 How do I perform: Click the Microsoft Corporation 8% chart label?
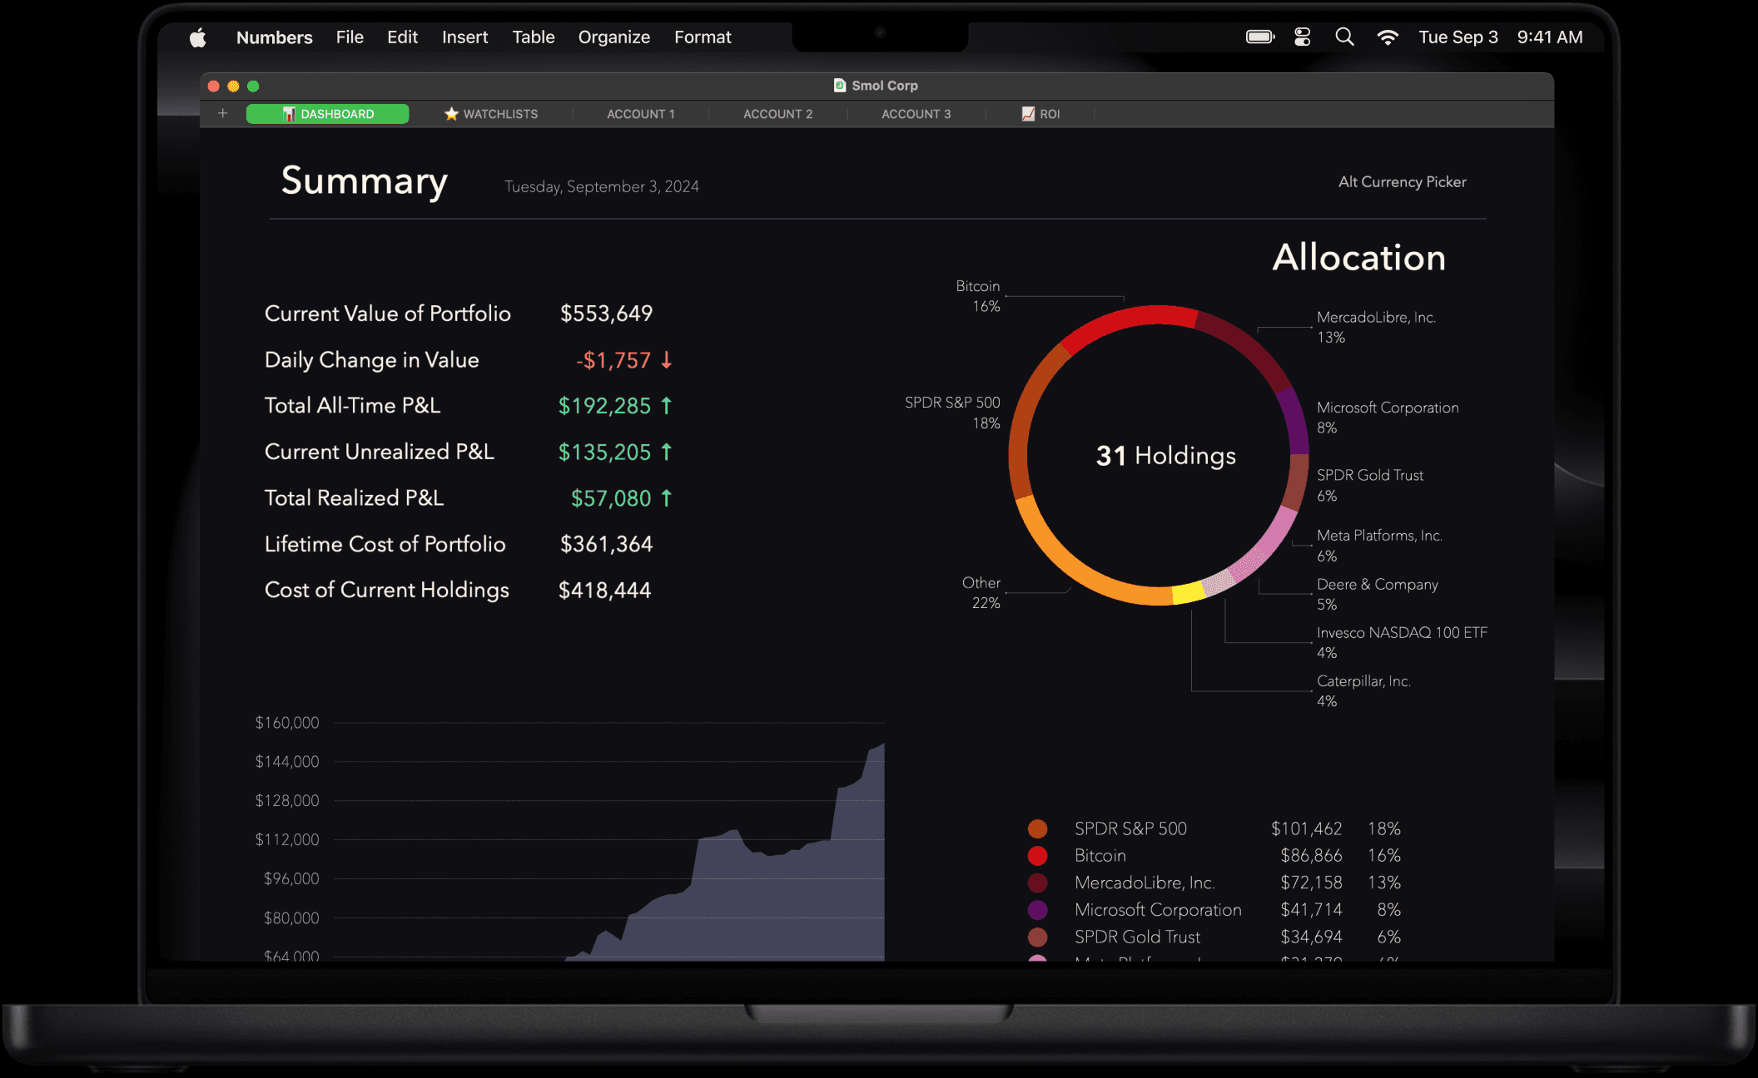tap(1388, 418)
